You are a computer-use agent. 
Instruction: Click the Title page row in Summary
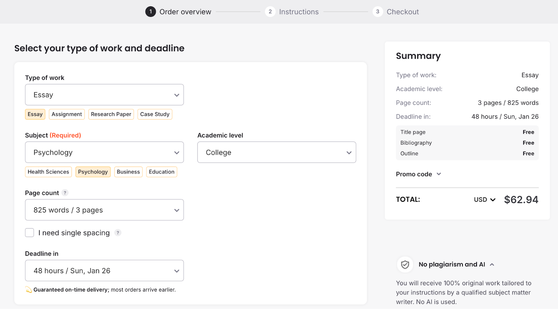tap(467, 132)
